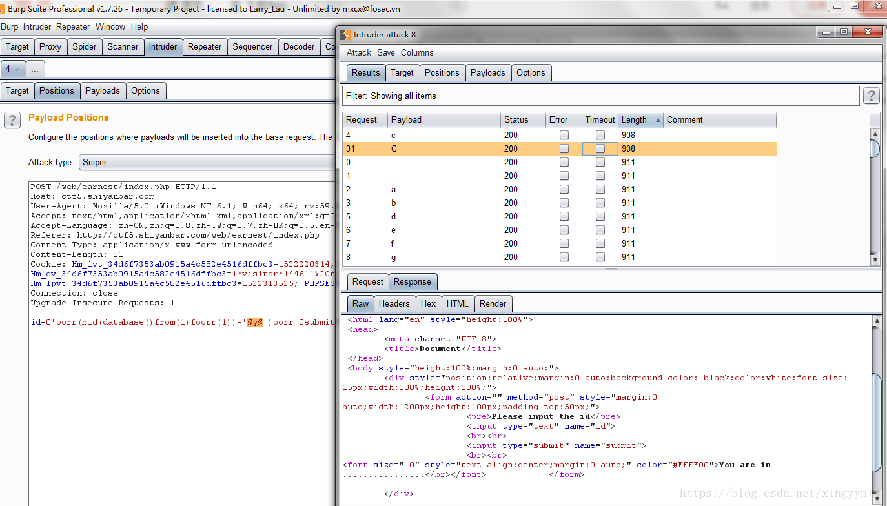Select Positions tab in attack window
The width and height of the screenshot is (887, 506).
pyautogui.click(x=442, y=72)
